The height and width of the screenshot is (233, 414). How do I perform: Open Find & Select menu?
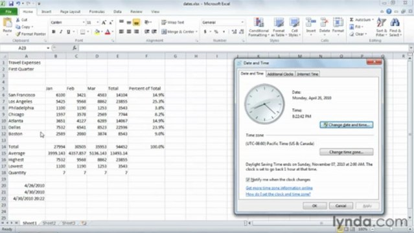coord(395,27)
